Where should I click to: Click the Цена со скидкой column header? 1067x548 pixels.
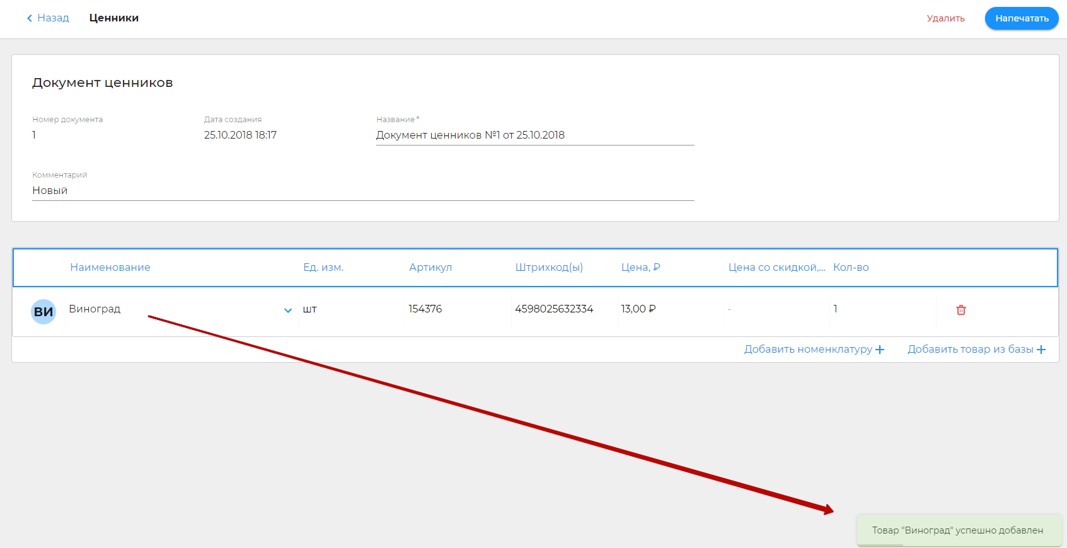tap(776, 267)
